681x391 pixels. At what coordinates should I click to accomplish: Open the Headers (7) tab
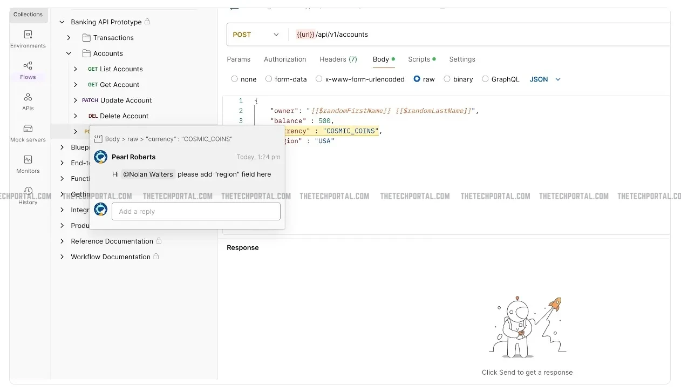(x=338, y=59)
